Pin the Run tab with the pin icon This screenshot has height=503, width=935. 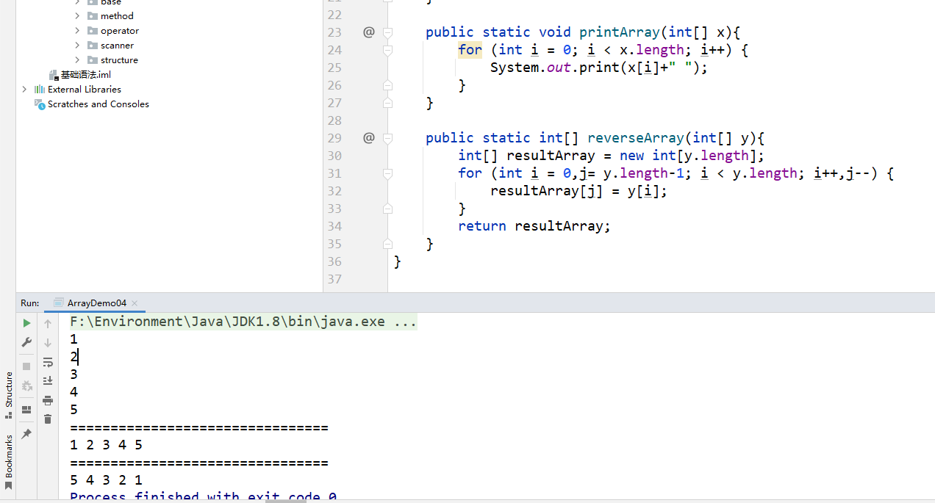pyautogui.click(x=26, y=434)
